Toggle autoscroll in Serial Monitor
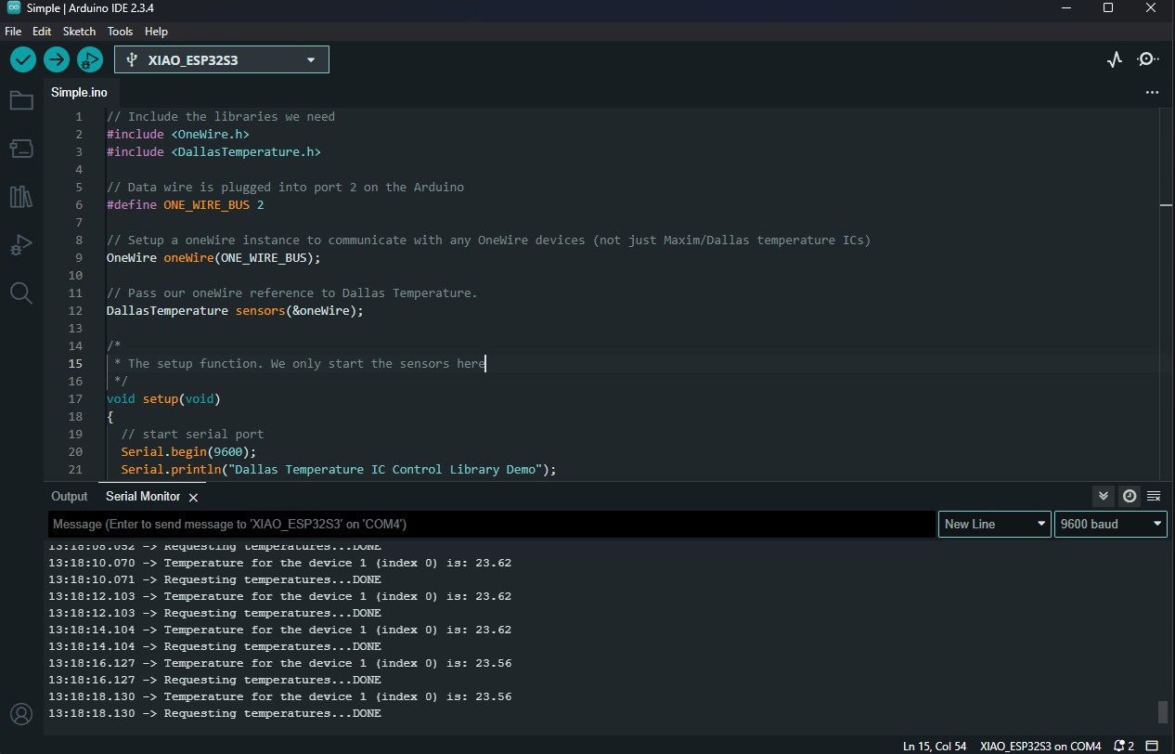The width and height of the screenshot is (1175, 754). 1103,496
